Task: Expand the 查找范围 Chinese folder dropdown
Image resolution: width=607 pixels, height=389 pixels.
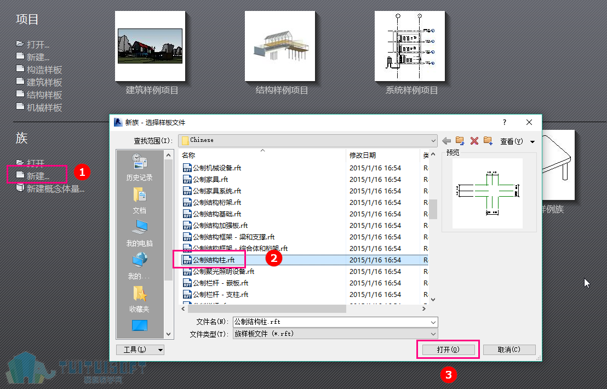Action: 433,140
